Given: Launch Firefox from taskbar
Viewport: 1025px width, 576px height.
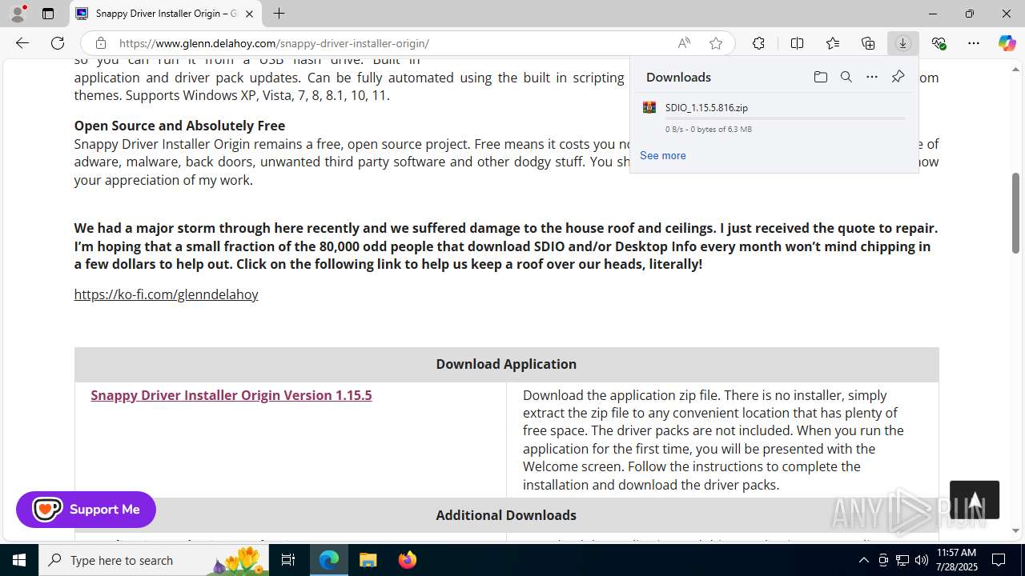Looking at the screenshot, I should tap(407, 560).
